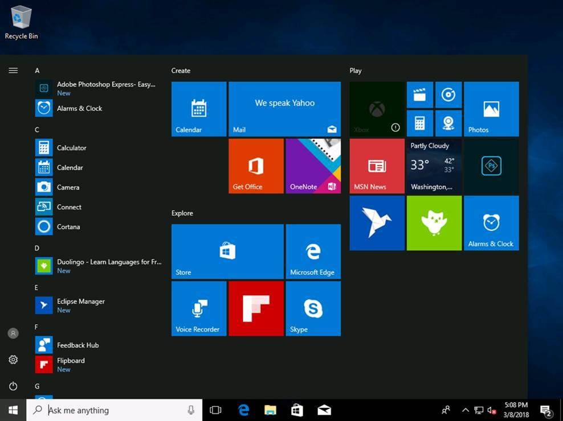563x421 pixels.
Task: Open the green Duolingo owl tile
Action: (434, 223)
